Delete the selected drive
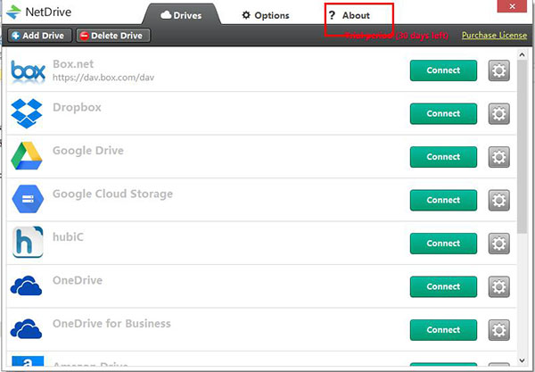Viewport: 535px width, 372px height. pos(113,36)
